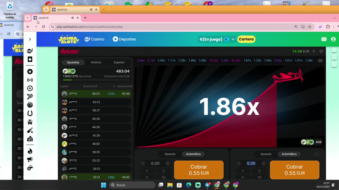Select the basketball sports icon
Image resolution: width=339 pixels, height=190 pixels.
(x=30, y=105)
